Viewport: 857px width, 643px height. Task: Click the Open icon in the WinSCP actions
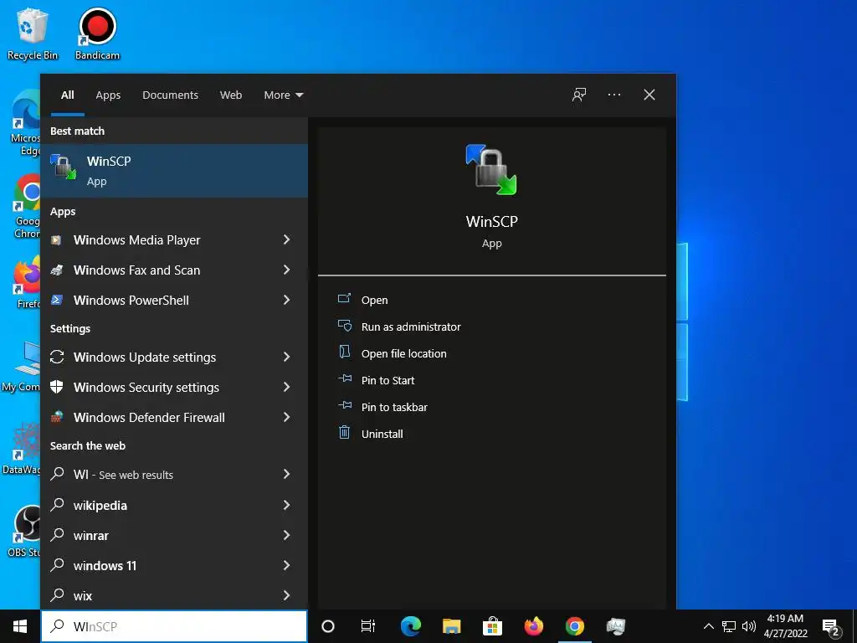pyautogui.click(x=344, y=299)
